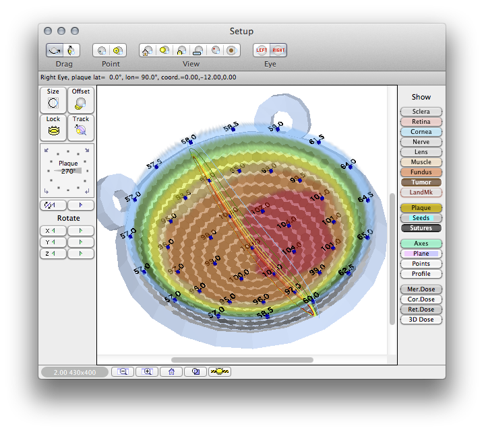Select the home view toolbar icon
Image resolution: width=484 pixels, height=432 pixels.
point(147,50)
